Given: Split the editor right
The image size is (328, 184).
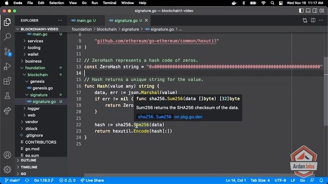Looking at the screenshot, I should pos(313,20).
